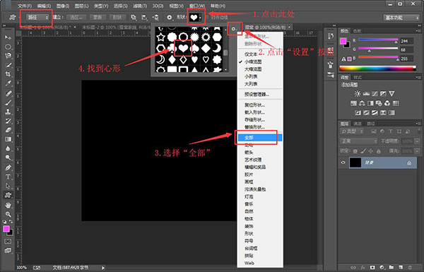Select the Custom Shape tool in toolbar
424x272 pixels.
click(8, 195)
